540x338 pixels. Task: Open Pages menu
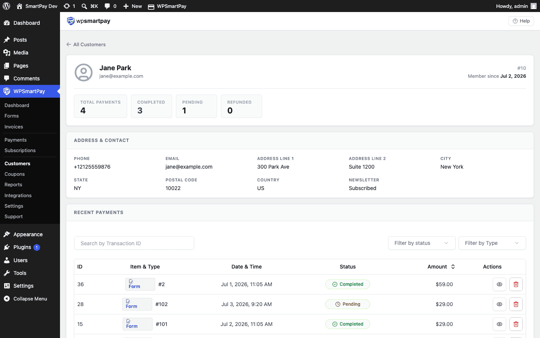click(30, 66)
